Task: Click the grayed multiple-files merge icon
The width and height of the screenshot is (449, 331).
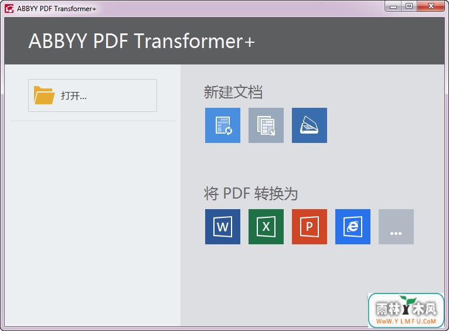Action: [266, 125]
